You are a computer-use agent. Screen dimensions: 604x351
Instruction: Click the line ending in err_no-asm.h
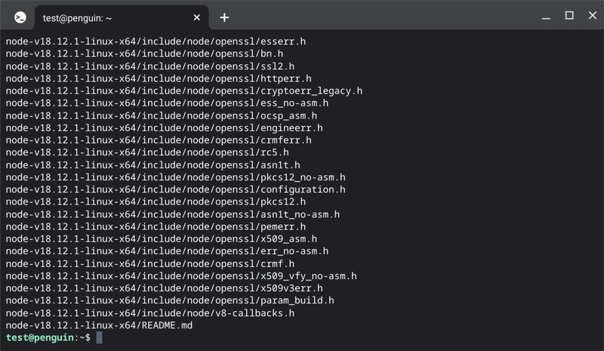pos(167,251)
